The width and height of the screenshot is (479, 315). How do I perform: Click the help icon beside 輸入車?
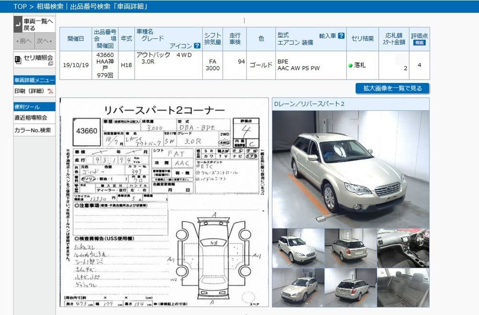click(x=341, y=35)
